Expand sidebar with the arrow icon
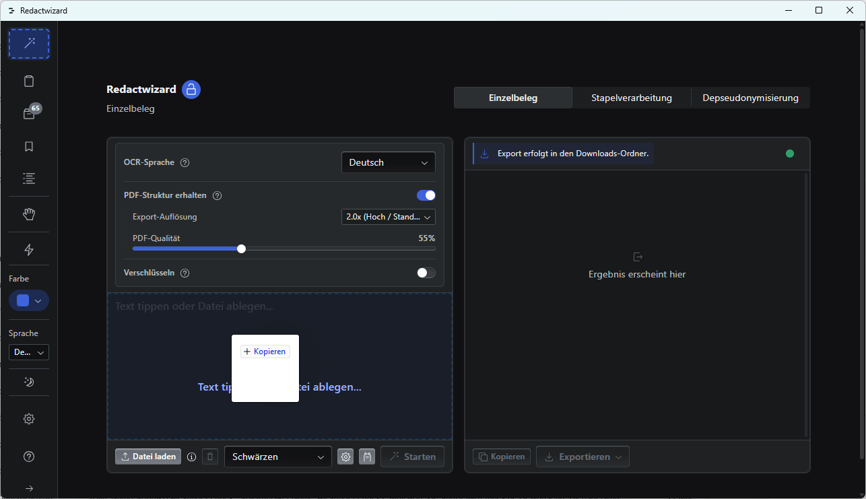Viewport: 866px width, 499px height. coord(29,488)
